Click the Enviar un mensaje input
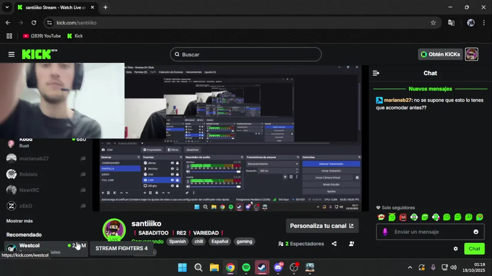The image size is (492, 276). click(x=430, y=232)
